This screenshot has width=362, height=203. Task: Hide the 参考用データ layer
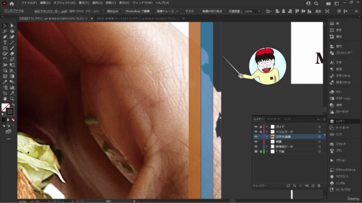[256, 147]
